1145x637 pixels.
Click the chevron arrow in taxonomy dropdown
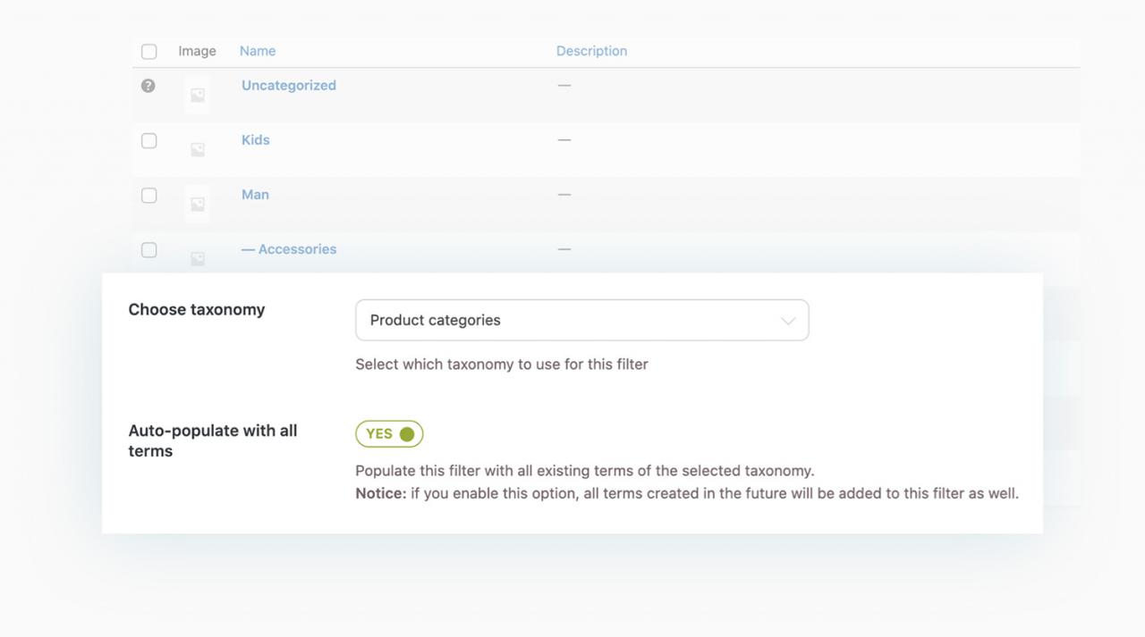pos(788,321)
